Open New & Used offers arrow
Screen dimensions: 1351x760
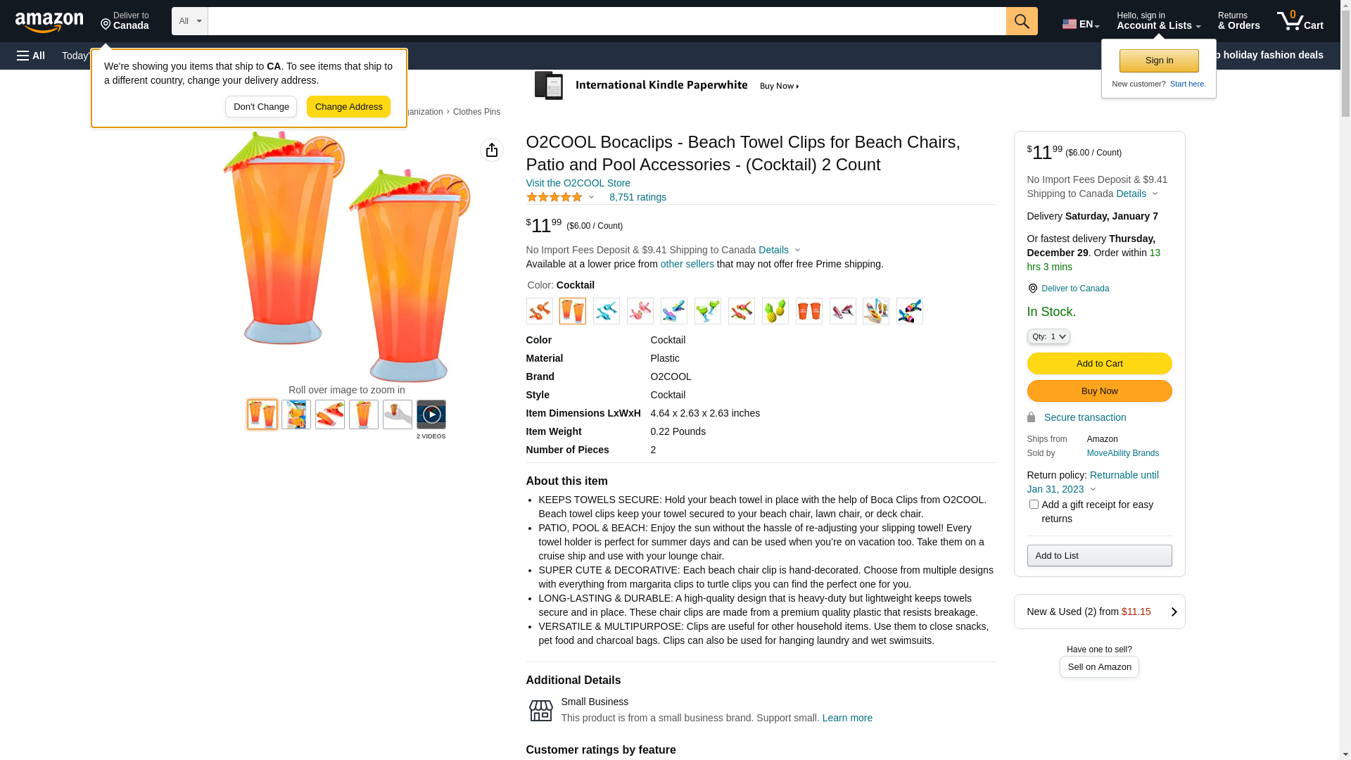point(1173,612)
